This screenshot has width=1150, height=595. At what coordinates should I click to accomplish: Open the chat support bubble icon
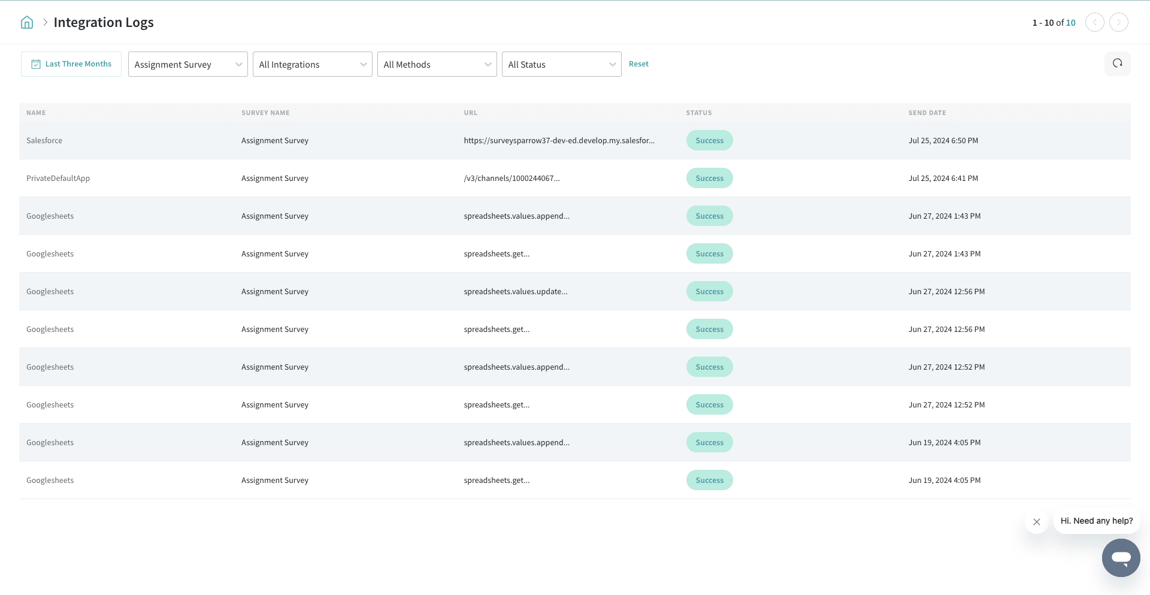1121,557
